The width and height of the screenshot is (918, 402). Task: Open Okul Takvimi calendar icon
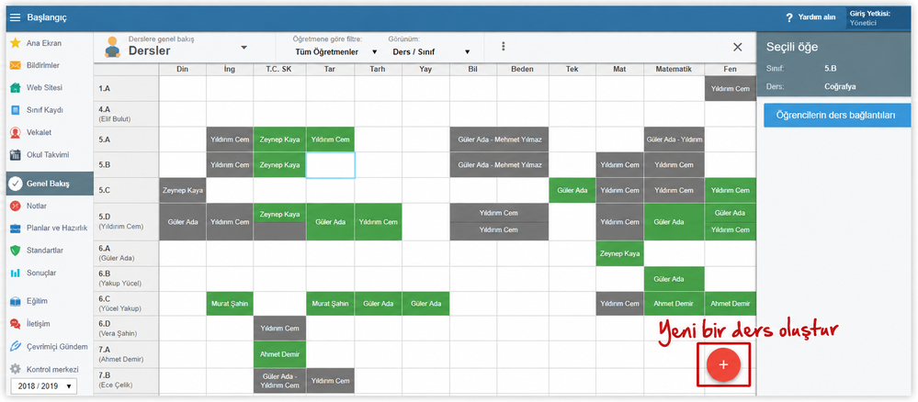point(16,155)
